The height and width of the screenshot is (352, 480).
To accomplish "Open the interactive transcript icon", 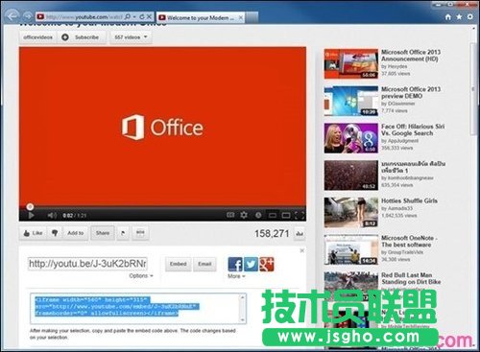I will (140, 233).
